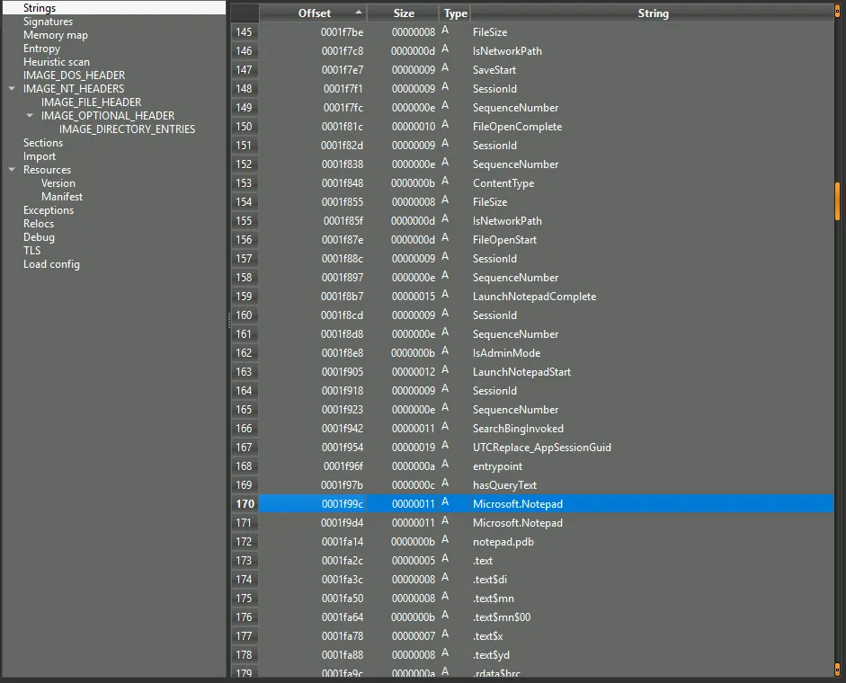
Task: Select the .text$mn string
Action: (494, 599)
